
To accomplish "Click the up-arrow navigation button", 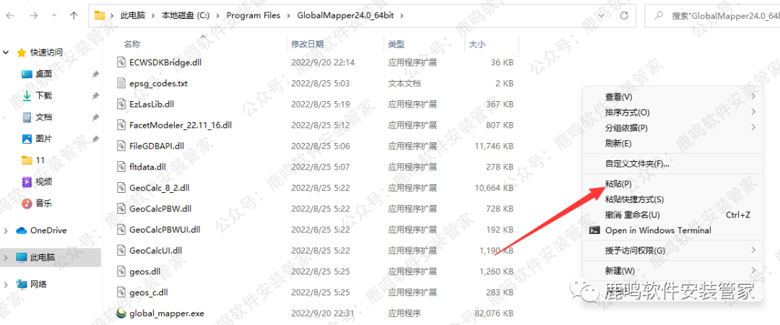I will pos(74,15).
